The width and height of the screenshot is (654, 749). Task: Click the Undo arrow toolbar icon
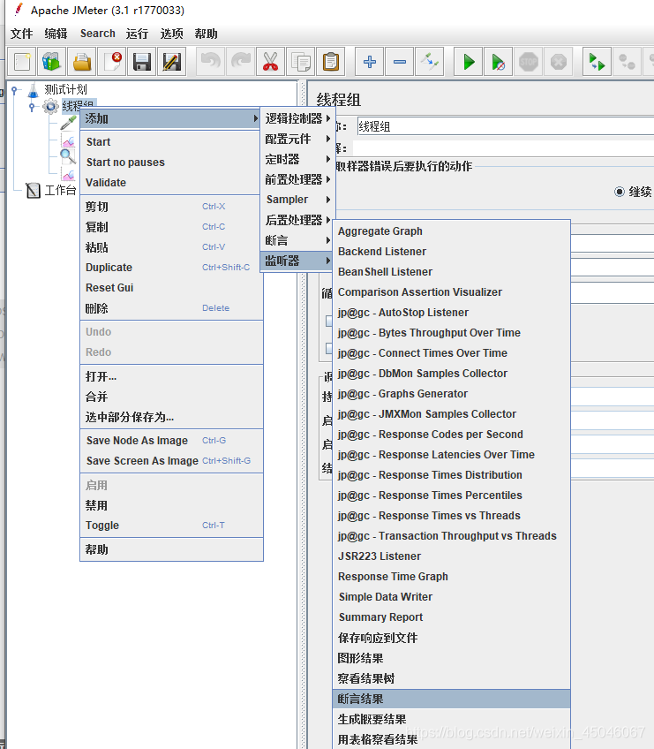[x=211, y=62]
